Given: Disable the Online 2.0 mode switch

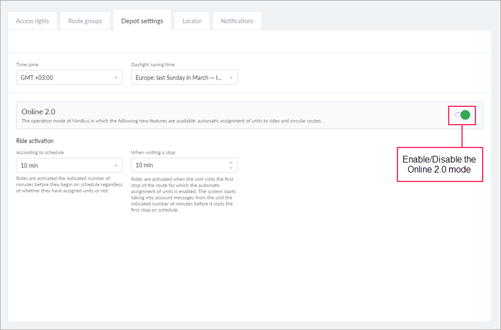Looking at the screenshot, I should [462, 115].
